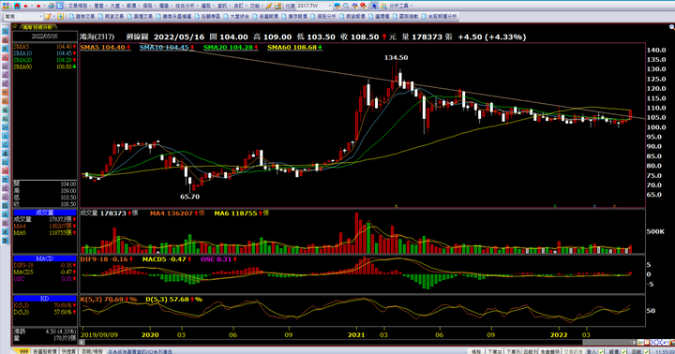Click the 免責聲明 button in status bar
The image size is (675, 354).
point(549,351)
